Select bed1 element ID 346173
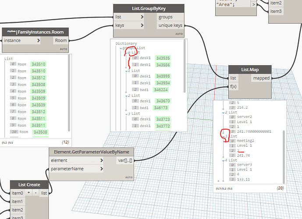Screen dimensions: 302x219 coord(161,108)
